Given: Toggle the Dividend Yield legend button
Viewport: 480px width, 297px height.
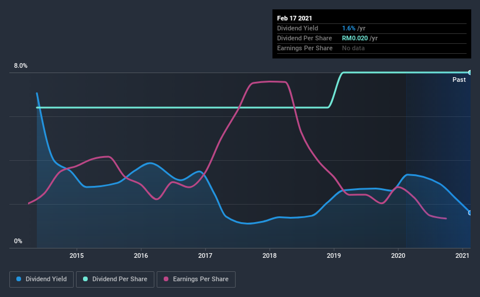Looking at the screenshot, I should tap(42, 279).
